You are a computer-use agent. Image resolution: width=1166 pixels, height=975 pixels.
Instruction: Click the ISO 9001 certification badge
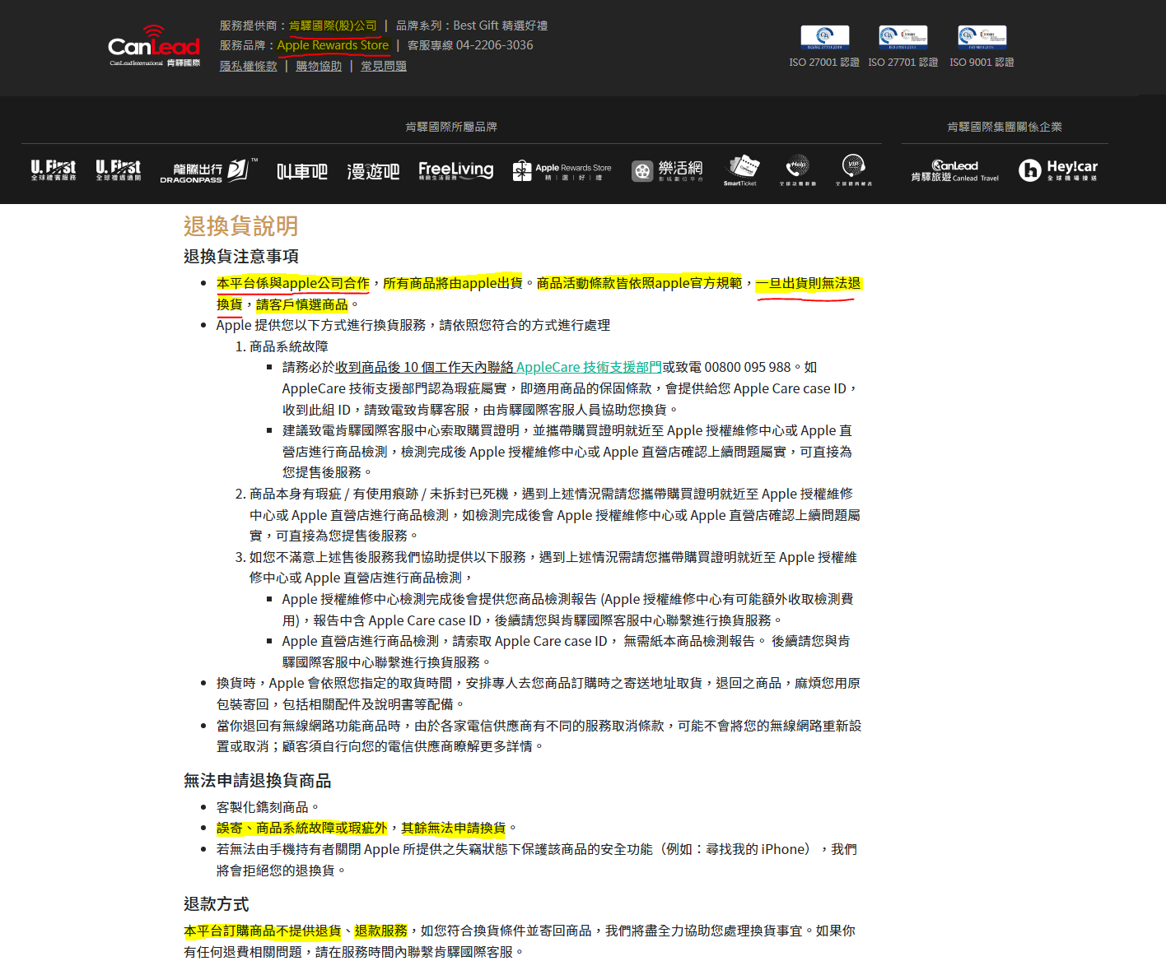coord(982,37)
